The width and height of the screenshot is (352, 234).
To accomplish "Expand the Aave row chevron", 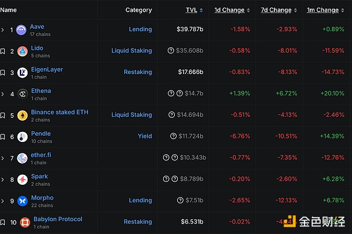I will 2,30.
